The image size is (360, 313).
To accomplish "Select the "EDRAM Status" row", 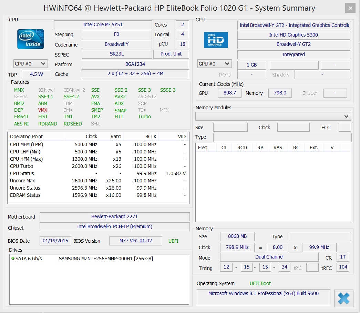I will pyautogui.click(x=98, y=195).
